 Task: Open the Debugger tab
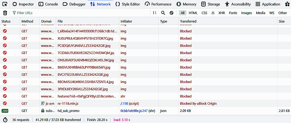click(74, 4)
